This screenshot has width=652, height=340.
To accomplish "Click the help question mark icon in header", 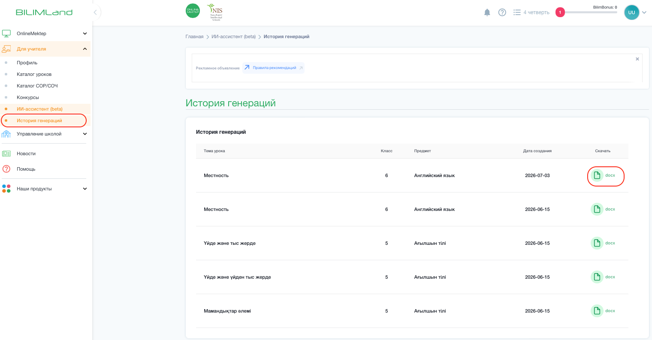I will [502, 12].
